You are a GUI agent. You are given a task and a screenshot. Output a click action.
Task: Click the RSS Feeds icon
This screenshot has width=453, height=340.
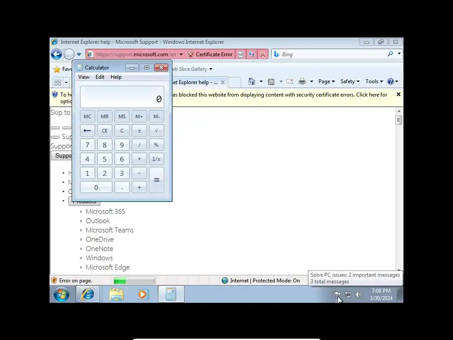(x=271, y=82)
